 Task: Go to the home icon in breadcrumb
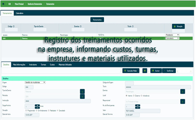coord(3,4)
